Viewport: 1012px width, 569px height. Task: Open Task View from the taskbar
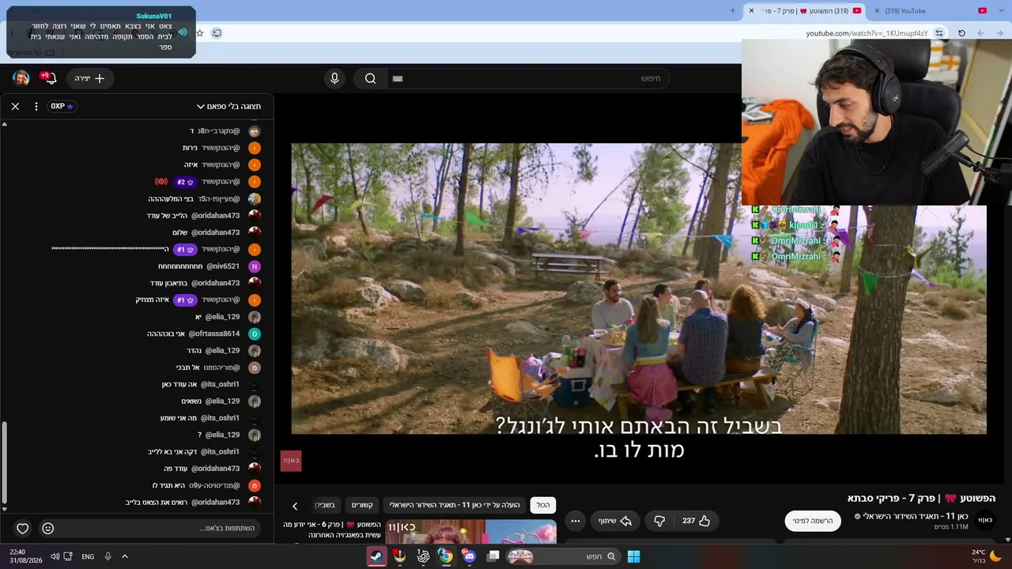point(493,556)
